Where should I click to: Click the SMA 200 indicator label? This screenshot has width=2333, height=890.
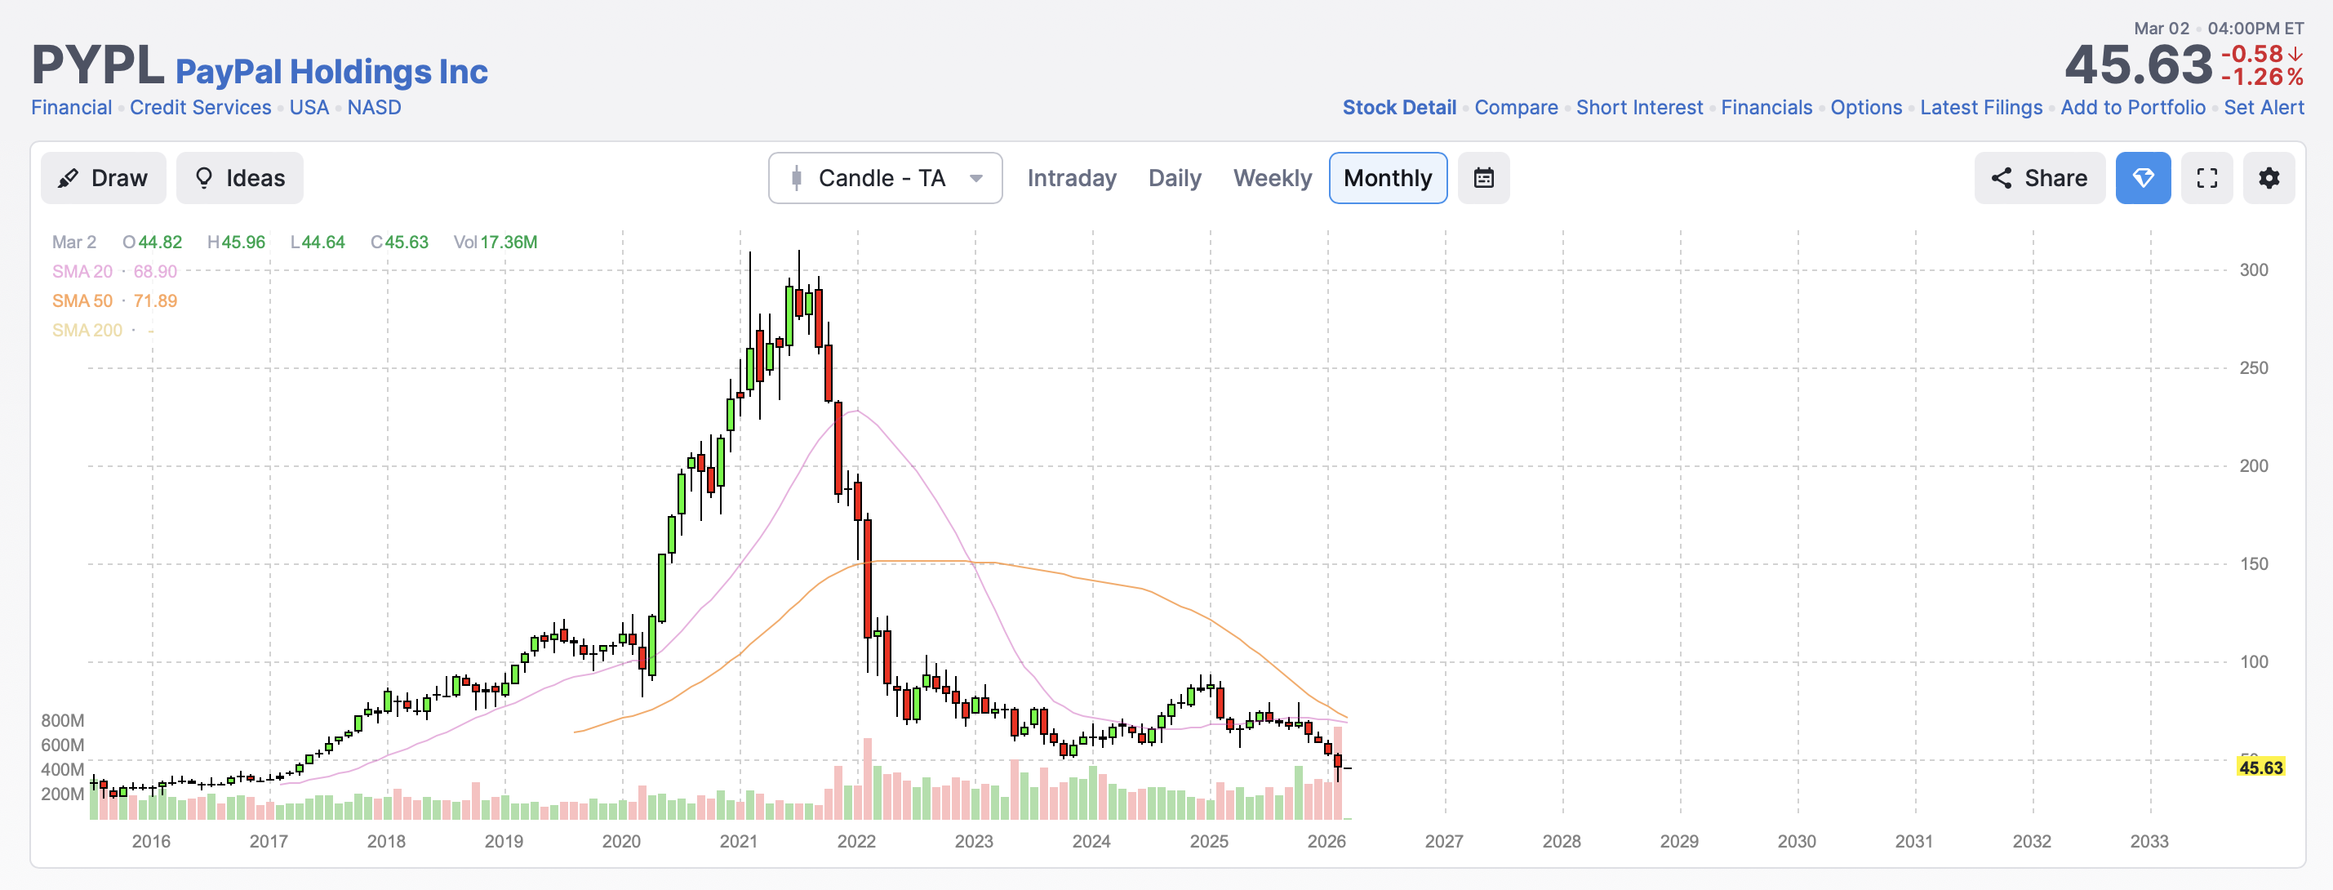[87, 330]
